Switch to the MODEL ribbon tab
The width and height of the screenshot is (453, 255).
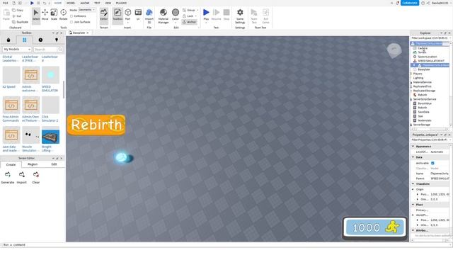[x=71, y=3]
